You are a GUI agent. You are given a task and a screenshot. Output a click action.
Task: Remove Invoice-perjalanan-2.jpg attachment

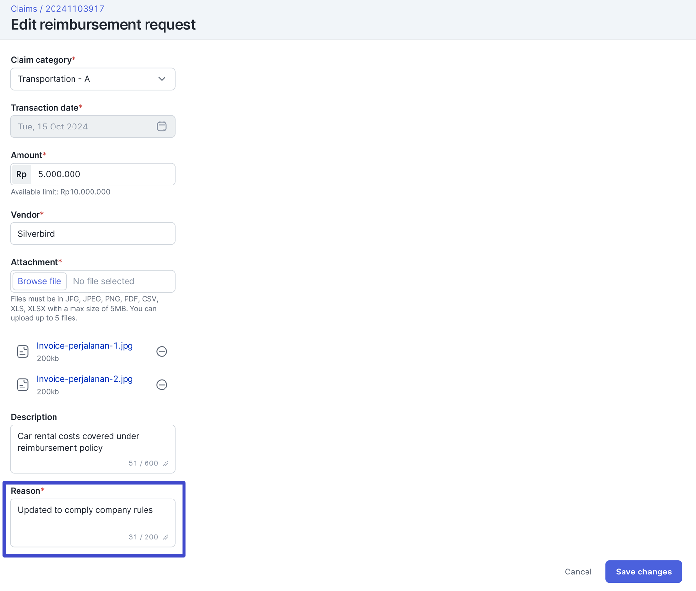tap(162, 385)
